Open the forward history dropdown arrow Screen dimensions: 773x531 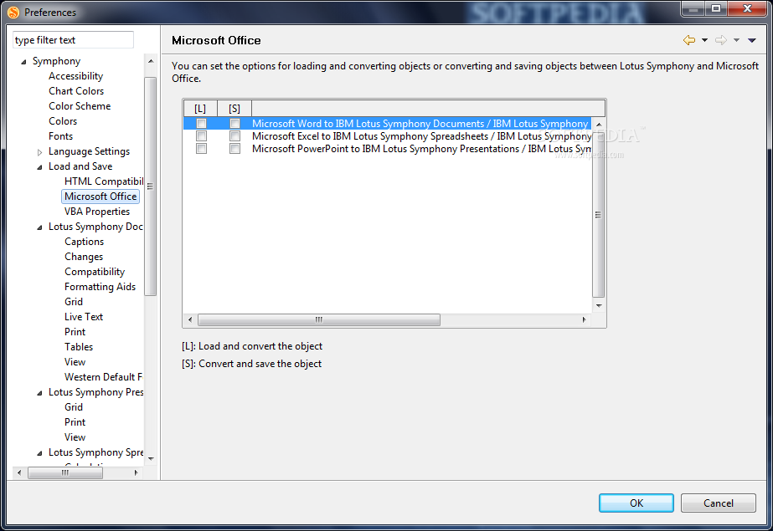(736, 40)
